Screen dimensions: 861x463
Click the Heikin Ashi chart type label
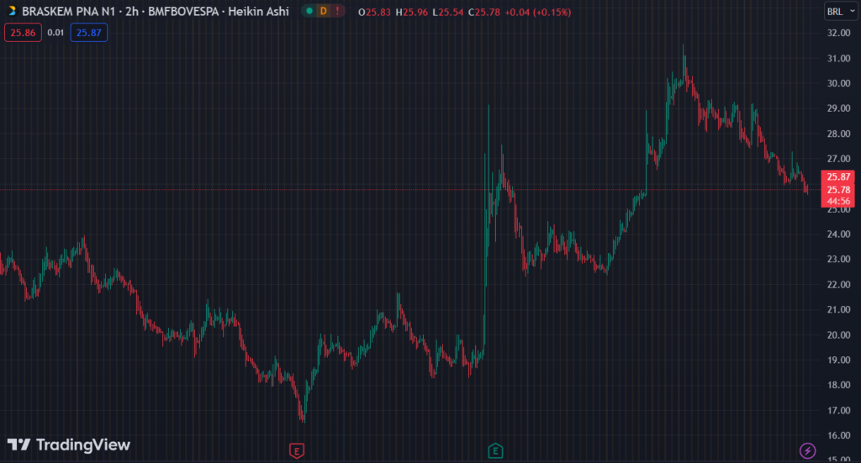click(259, 12)
